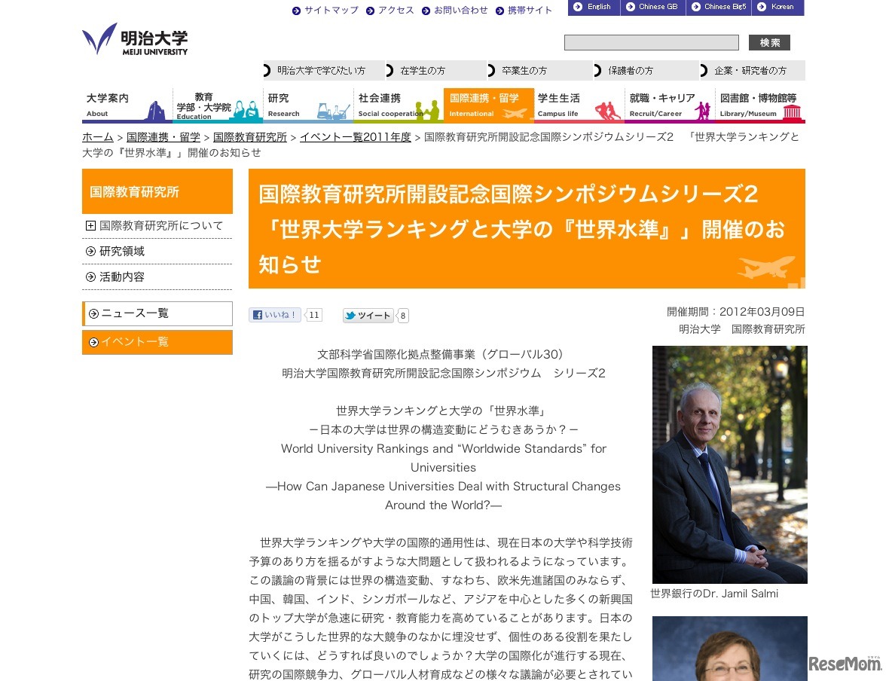The width and height of the screenshot is (892, 681).
Task: Click arrow icon beside 携帯サイト link
Action: (x=500, y=11)
